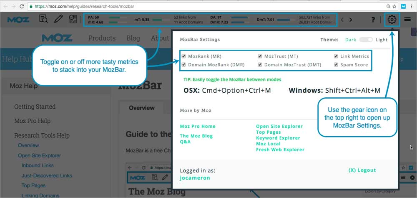Click the (X) Logout link
Screen dimensions: 417x198
pyautogui.click(x=362, y=170)
